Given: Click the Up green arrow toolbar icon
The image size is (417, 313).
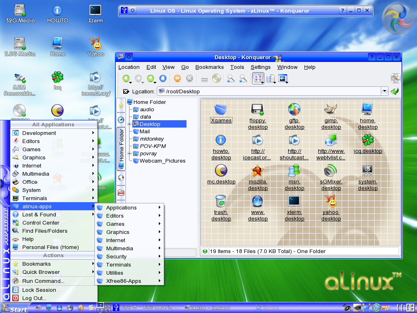Looking at the screenshot, I should point(151,78).
